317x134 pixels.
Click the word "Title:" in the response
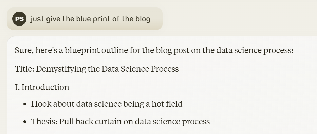click(25, 69)
